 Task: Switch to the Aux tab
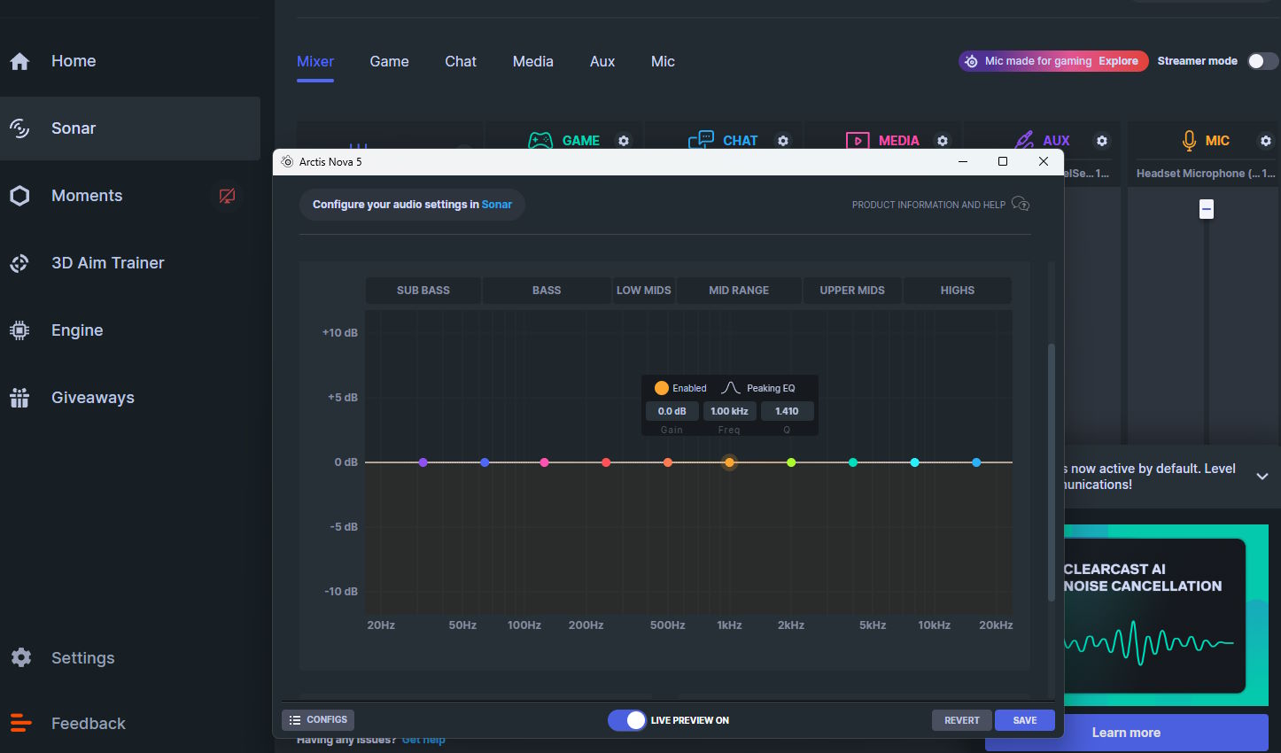point(602,61)
